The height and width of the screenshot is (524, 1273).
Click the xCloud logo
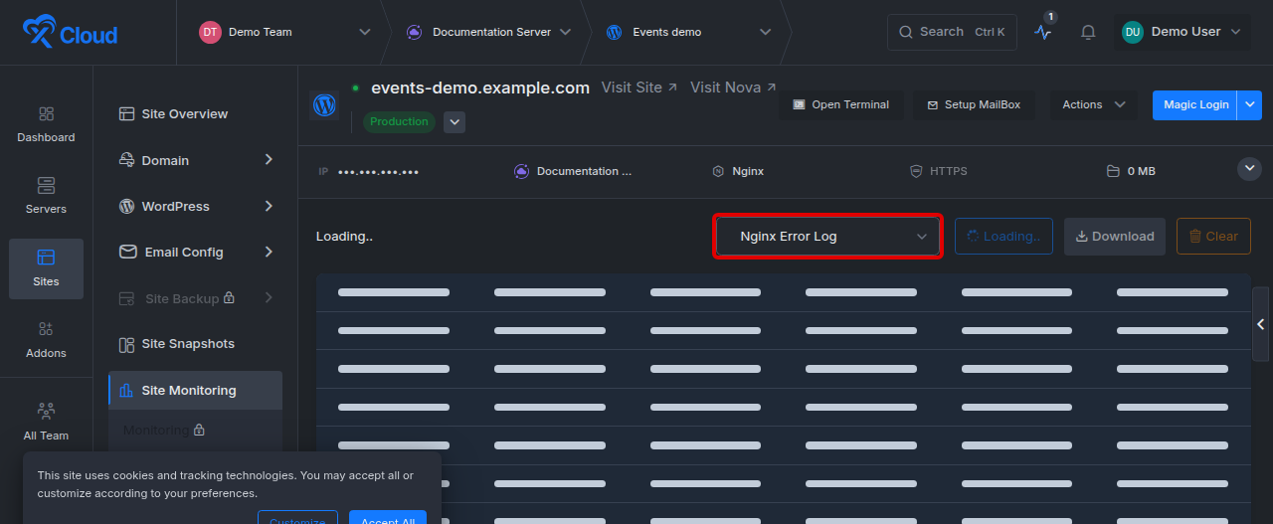[70, 32]
